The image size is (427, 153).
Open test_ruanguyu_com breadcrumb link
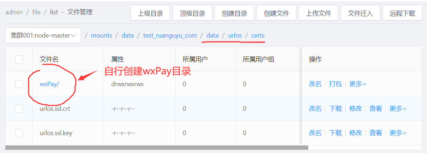pyautogui.click(x=170, y=35)
